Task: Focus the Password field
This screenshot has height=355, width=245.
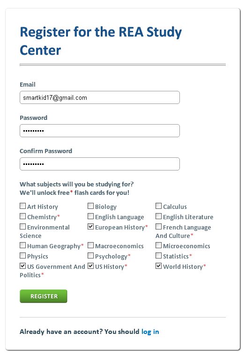Action: point(100,131)
